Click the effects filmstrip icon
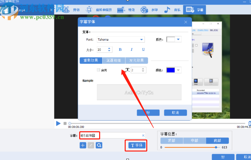The image size is (251, 160). click(121, 10)
